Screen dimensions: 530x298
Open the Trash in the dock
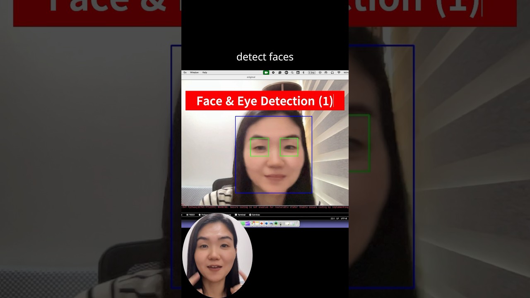click(297, 223)
